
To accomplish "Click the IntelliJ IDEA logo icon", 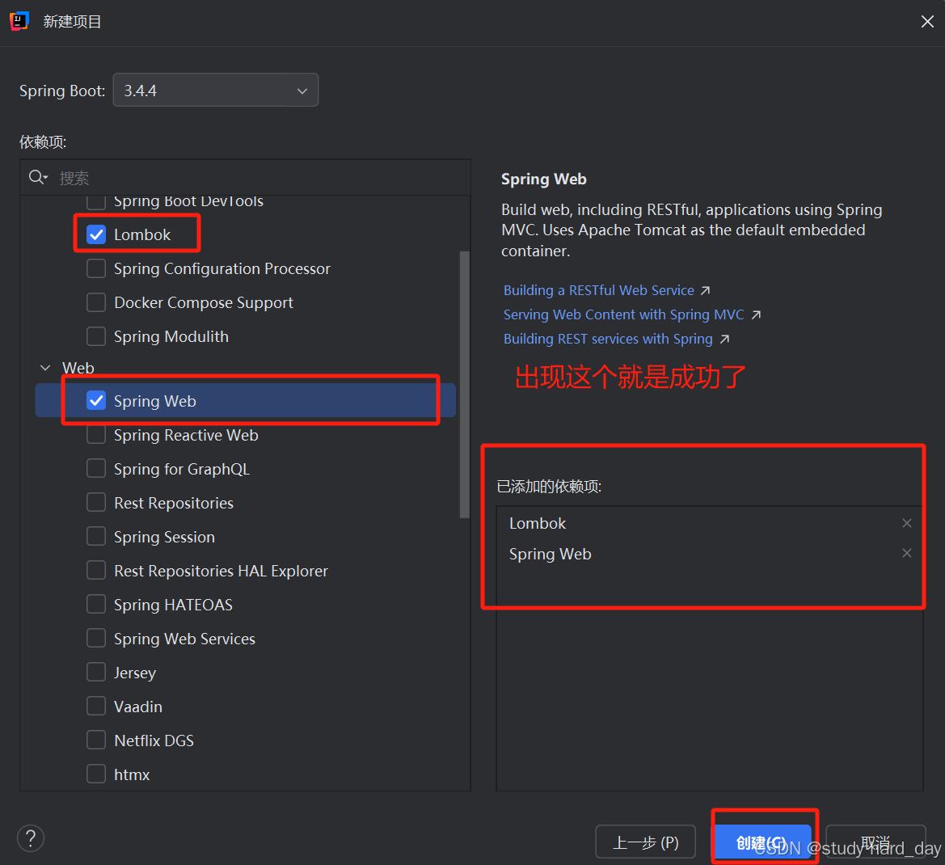I will coord(19,21).
